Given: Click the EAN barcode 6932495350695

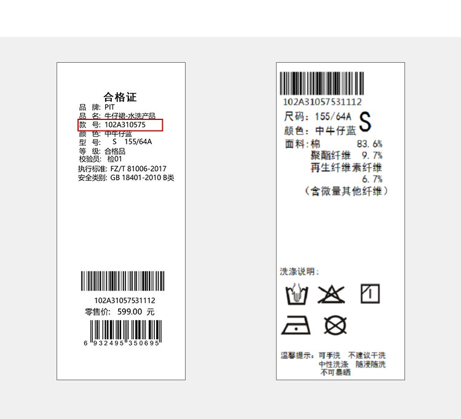Looking at the screenshot, I should click(x=123, y=333).
